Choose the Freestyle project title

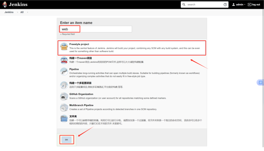coord(79,44)
